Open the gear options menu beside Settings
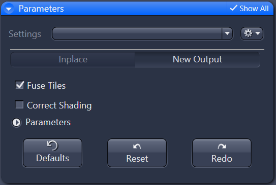The image size is (276, 185). point(252,33)
